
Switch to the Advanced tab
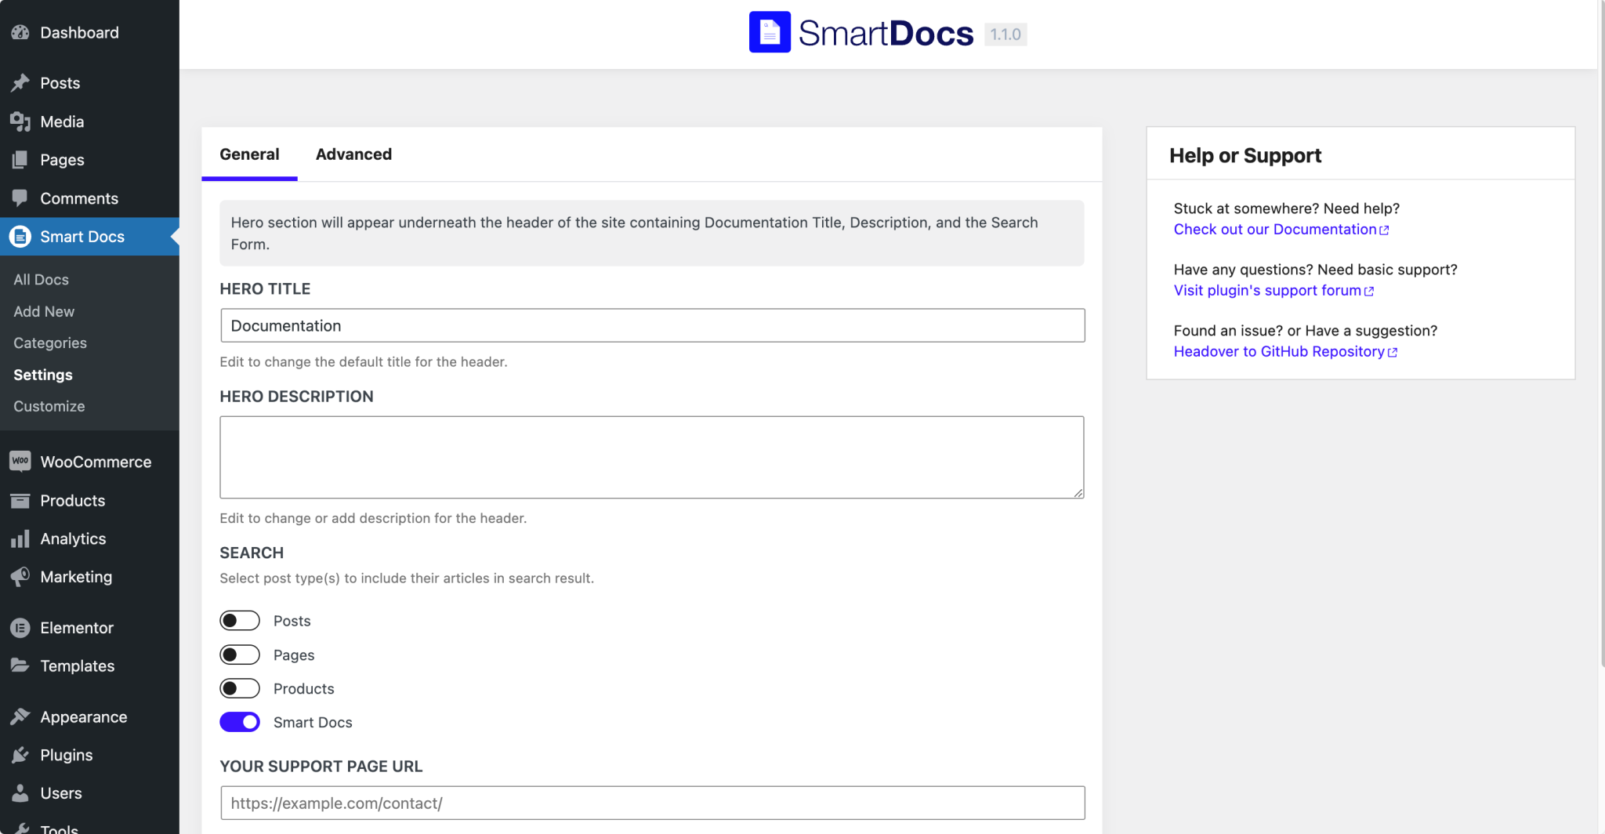coord(353,154)
